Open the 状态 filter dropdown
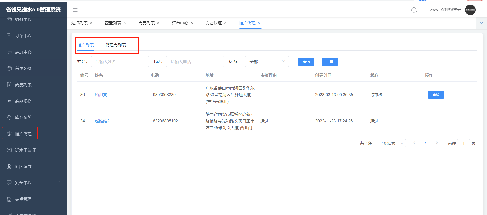This screenshot has width=487, height=215. (266, 62)
